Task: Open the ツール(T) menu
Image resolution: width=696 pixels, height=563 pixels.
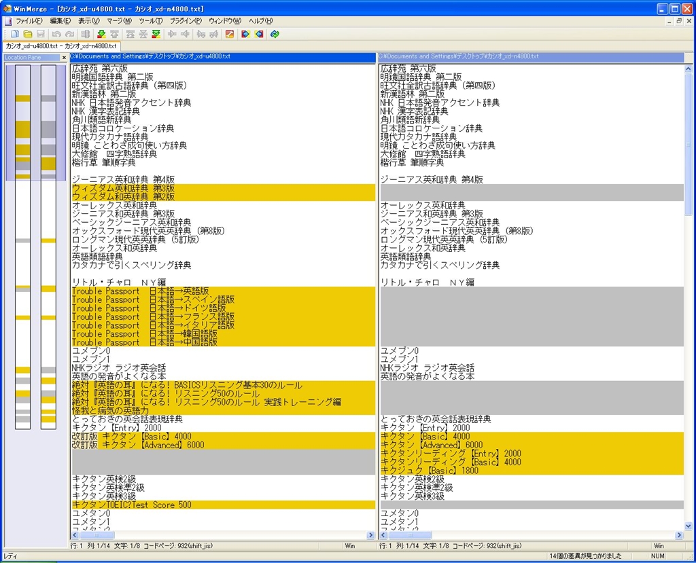Action: click(x=151, y=21)
